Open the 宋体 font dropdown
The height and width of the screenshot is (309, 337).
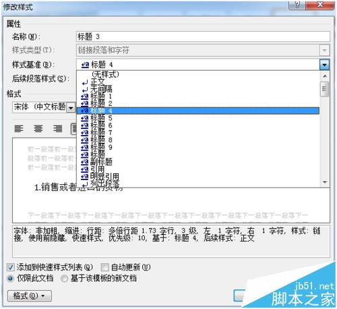pos(71,107)
